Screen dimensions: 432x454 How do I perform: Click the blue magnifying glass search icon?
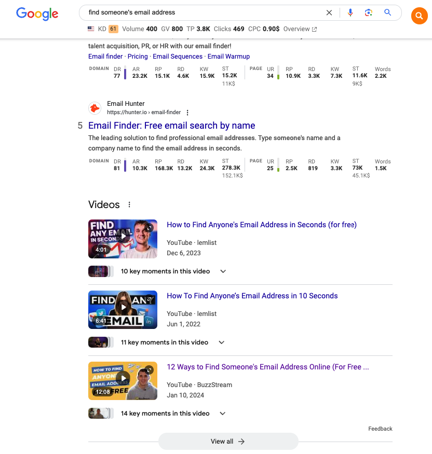point(387,12)
